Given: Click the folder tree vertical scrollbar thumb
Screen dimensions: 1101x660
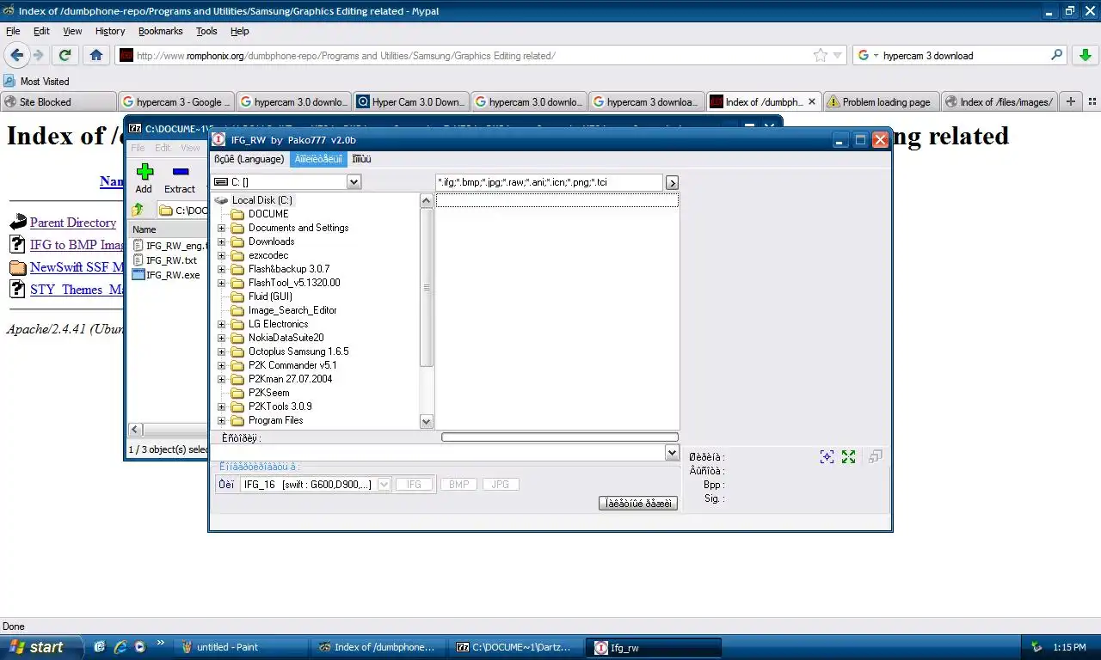Looking at the screenshot, I should 426,288.
